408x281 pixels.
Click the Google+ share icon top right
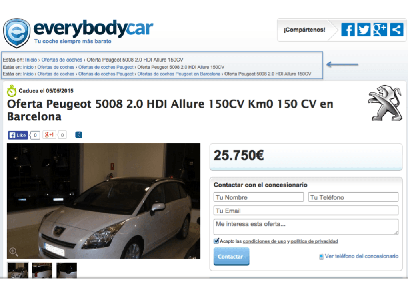[380, 29]
